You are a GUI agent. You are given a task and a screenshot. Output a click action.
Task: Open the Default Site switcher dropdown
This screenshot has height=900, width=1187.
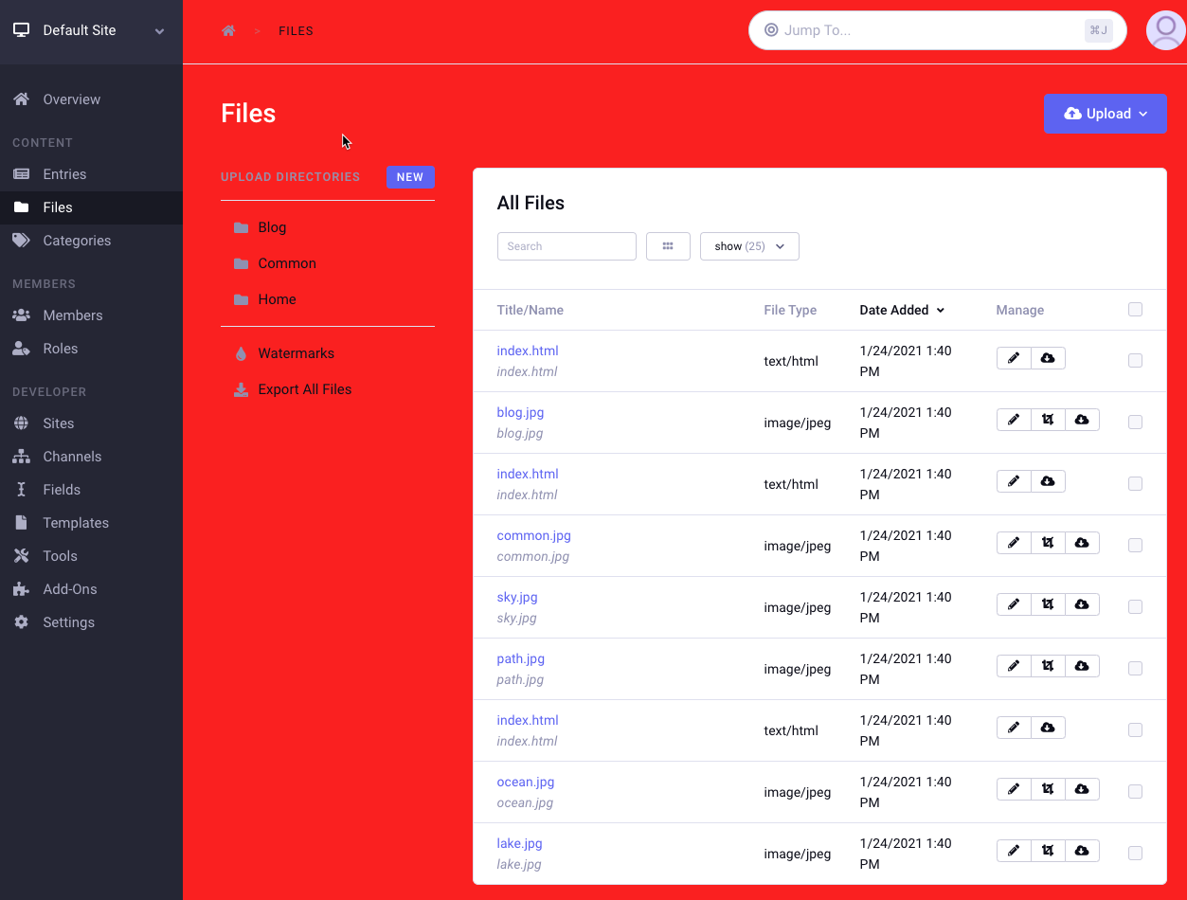click(91, 31)
